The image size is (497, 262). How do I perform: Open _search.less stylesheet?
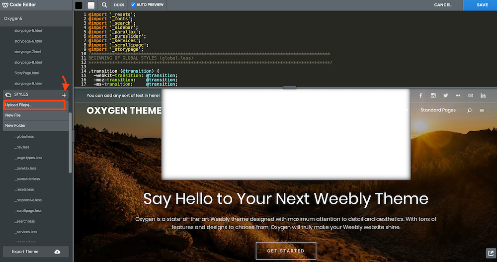(x=25, y=221)
